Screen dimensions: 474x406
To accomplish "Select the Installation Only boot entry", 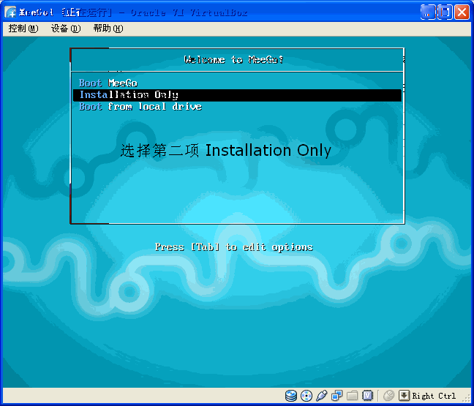I will point(237,95).
